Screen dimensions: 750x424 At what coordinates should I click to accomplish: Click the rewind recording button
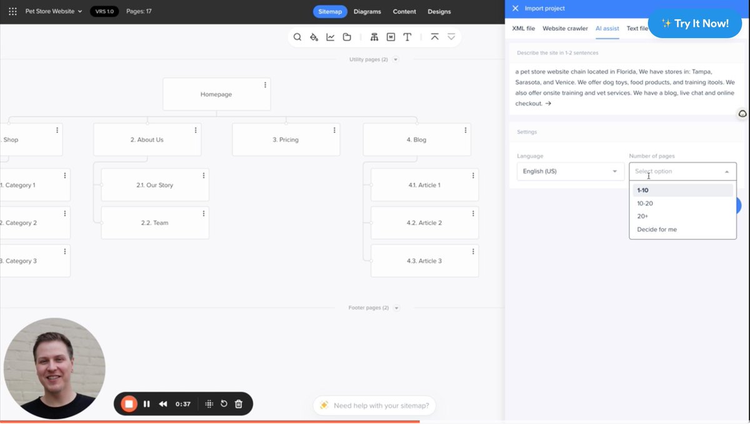162,404
